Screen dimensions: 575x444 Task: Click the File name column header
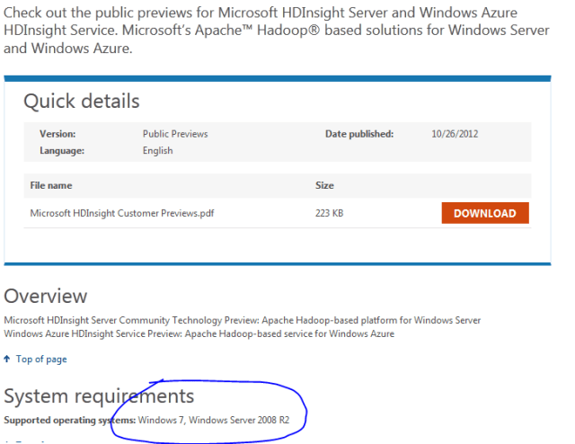51,186
